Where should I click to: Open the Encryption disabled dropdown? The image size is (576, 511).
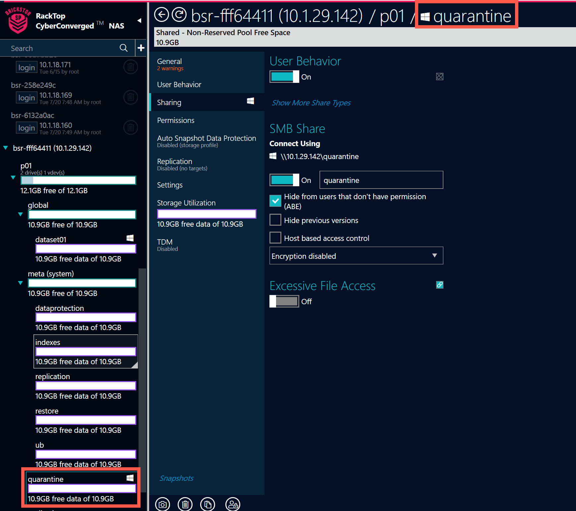click(x=356, y=256)
